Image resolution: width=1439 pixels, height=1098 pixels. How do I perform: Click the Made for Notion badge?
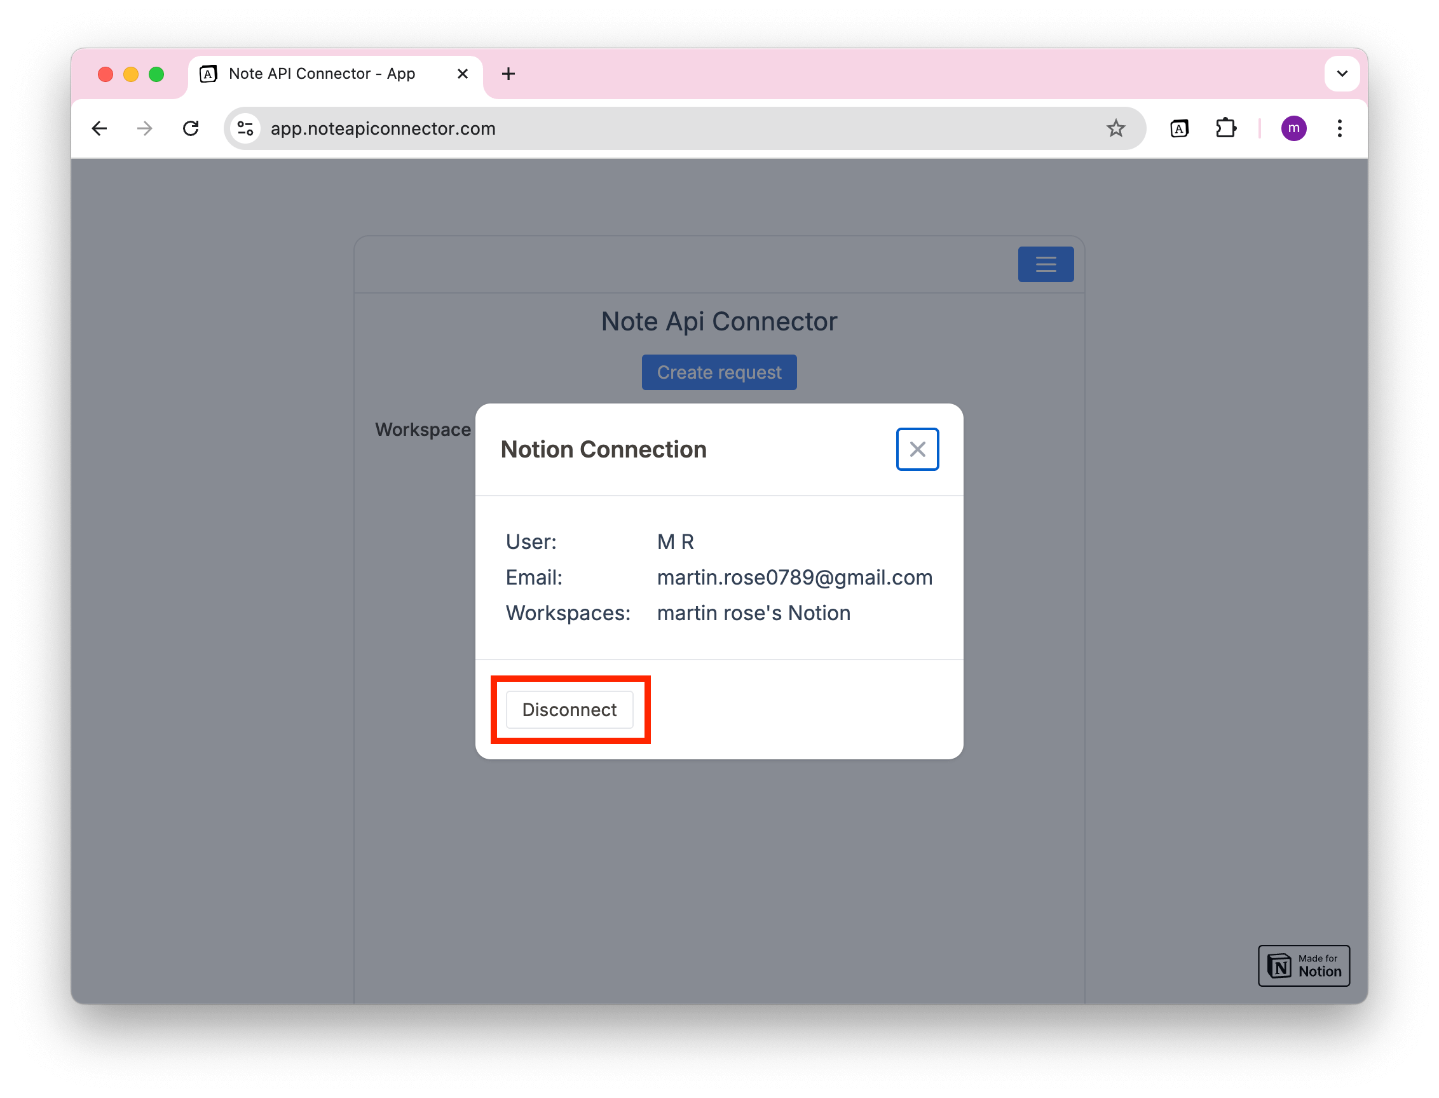[x=1304, y=965]
